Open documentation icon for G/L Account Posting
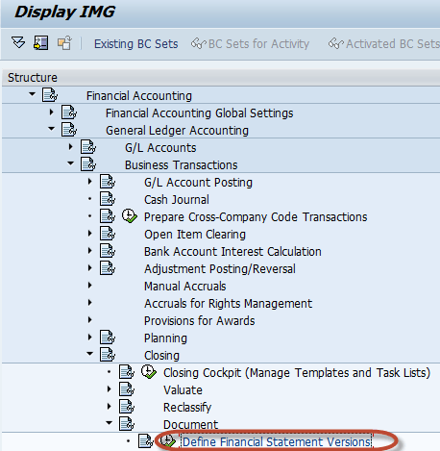 pyautogui.click(x=108, y=182)
